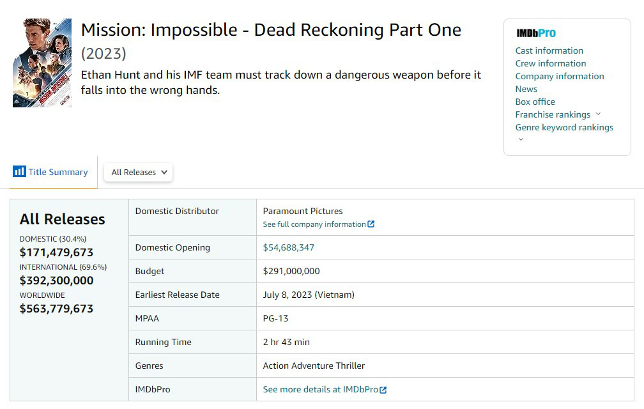Image resolution: width=644 pixels, height=409 pixels.
Task: Click the Genre keyword rankings text
Action: [564, 127]
